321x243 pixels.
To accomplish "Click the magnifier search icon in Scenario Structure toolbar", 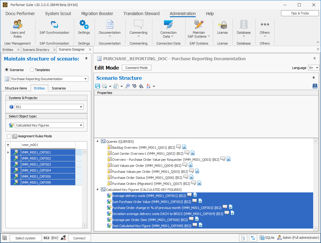I will [x=128, y=86].
